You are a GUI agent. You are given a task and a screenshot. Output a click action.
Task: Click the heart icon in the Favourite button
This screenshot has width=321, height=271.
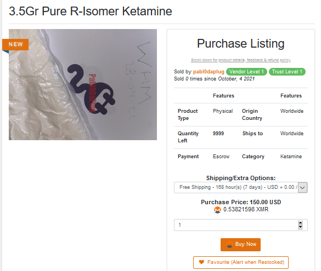(201, 262)
